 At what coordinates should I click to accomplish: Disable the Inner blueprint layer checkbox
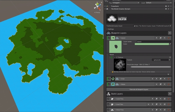pos(109,79)
